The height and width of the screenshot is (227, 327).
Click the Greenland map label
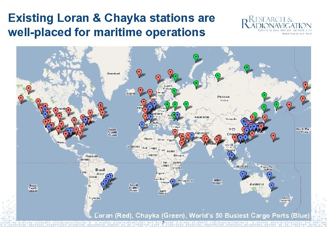[113, 74]
